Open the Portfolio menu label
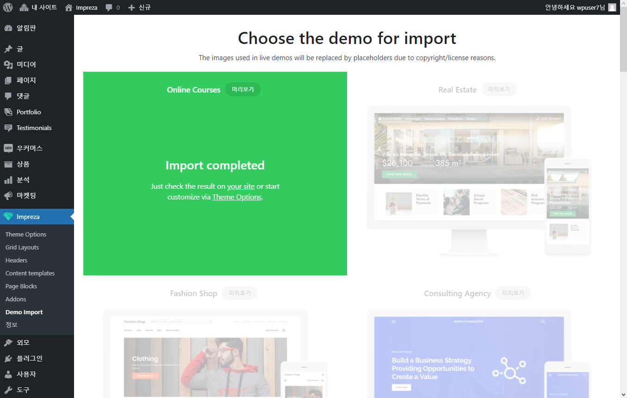Image resolution: width=627 pixels, height=398 pixels. pyautogui.click(x=29, y=112)
